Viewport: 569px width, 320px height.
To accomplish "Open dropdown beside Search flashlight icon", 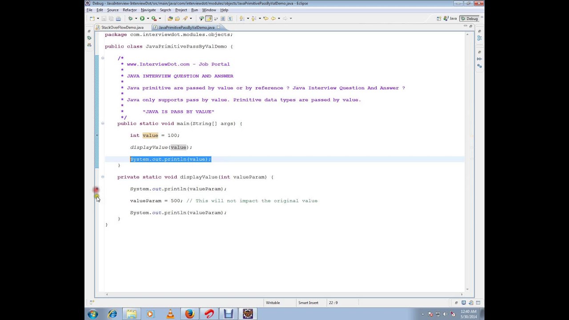I will click(191, 18).
